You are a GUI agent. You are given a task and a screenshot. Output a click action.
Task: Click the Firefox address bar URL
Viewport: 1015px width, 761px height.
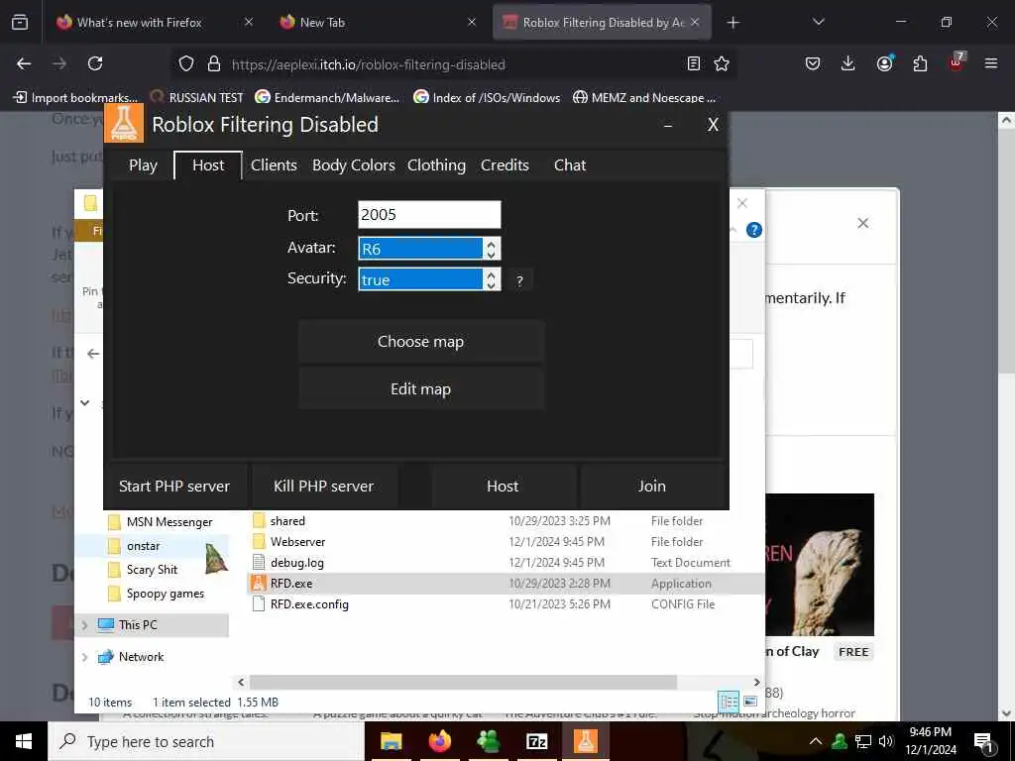click(x=369, y=64)
